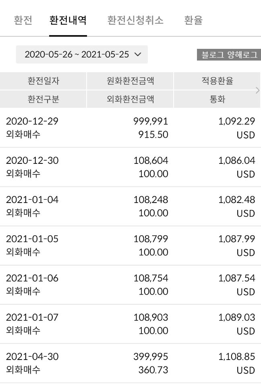Open the date range dropdown 2020-05-26 ~ 2021-05-25
The image size is (261, 385).
(x=82, y=54)
